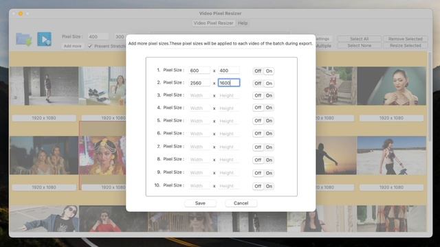
Task: Turn On pixel size row 5
Action: point(269,121)
